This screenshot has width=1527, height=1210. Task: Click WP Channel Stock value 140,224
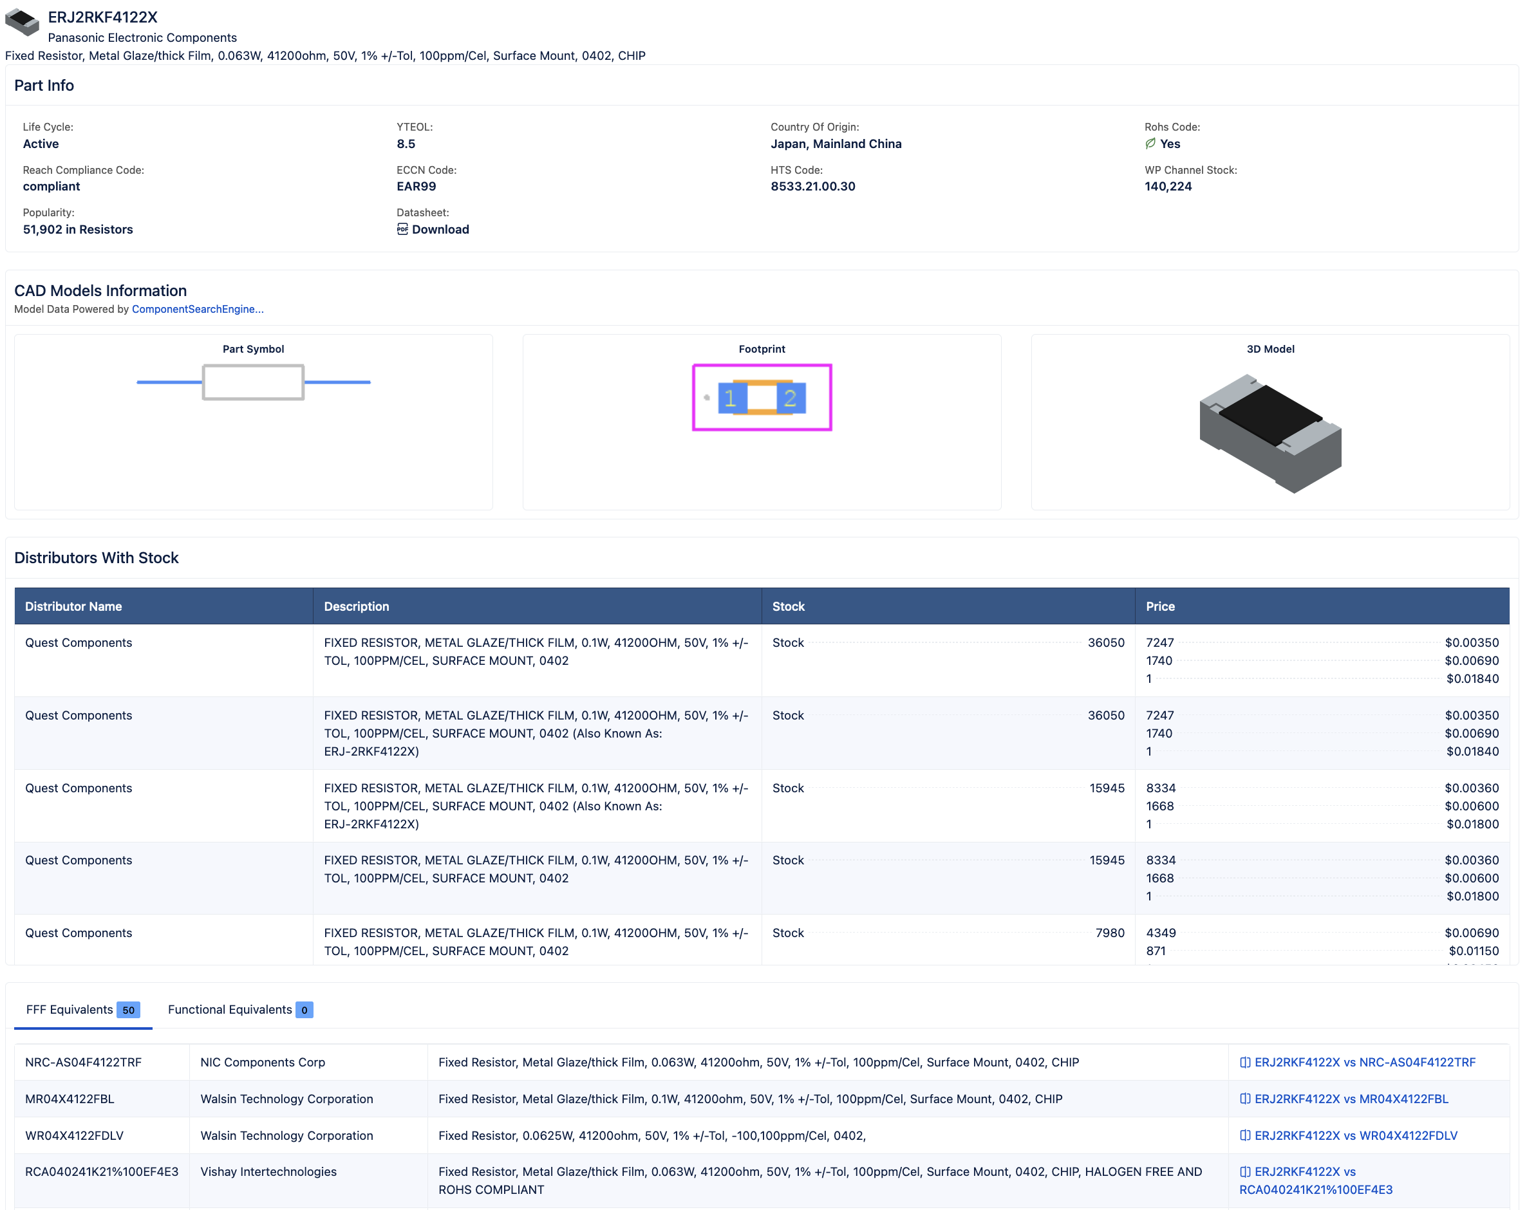point(1168,186)
